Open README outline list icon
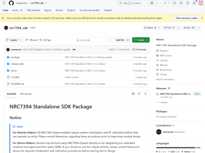The width and height of the screenshot is (205, 153). (145, 94)
